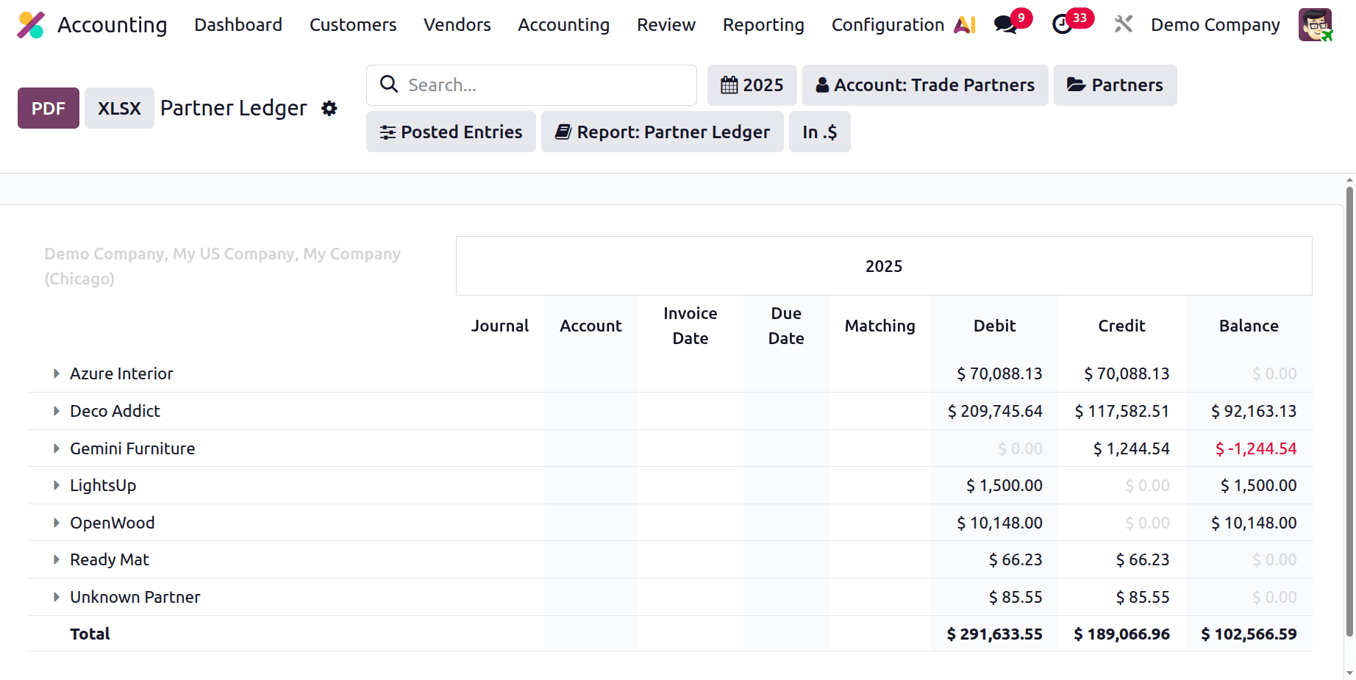
Task: Click the Debit column header
Action: [x=994, y=326]
